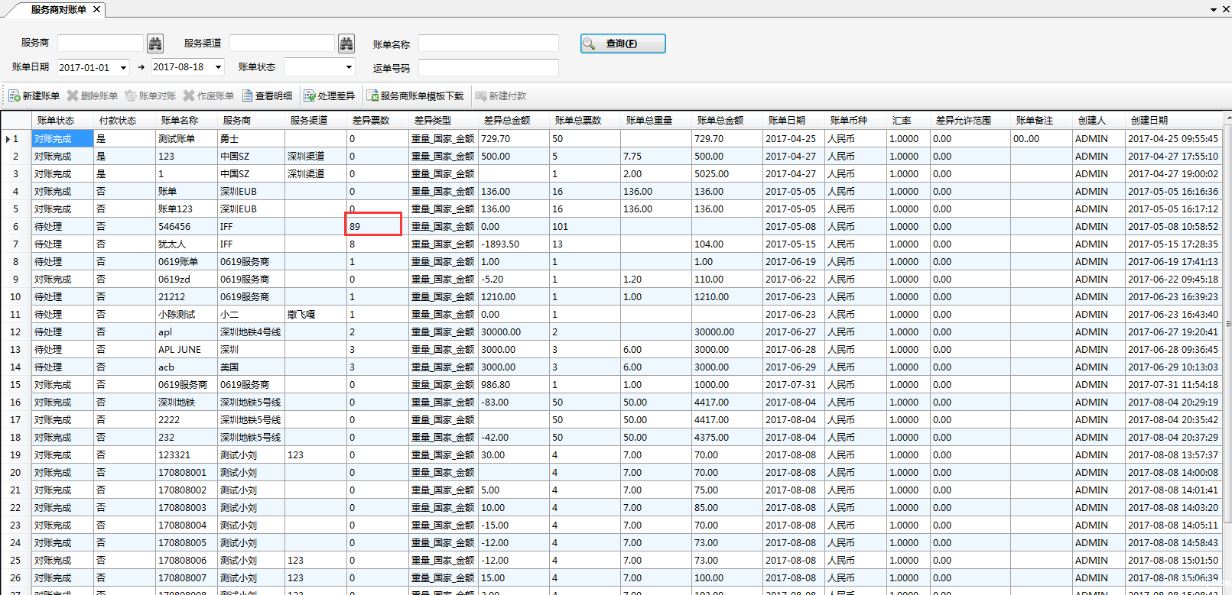Click the 新建付款 toolbar icon
This screenshot has height=595, width=1232.
(481, 96)
